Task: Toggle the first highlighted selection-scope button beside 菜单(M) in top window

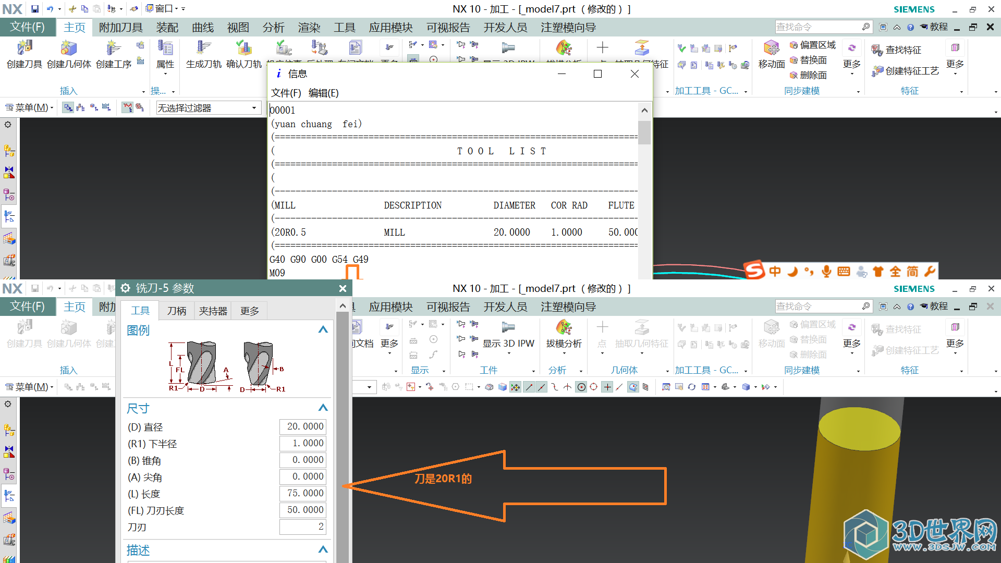Action: 68,107
